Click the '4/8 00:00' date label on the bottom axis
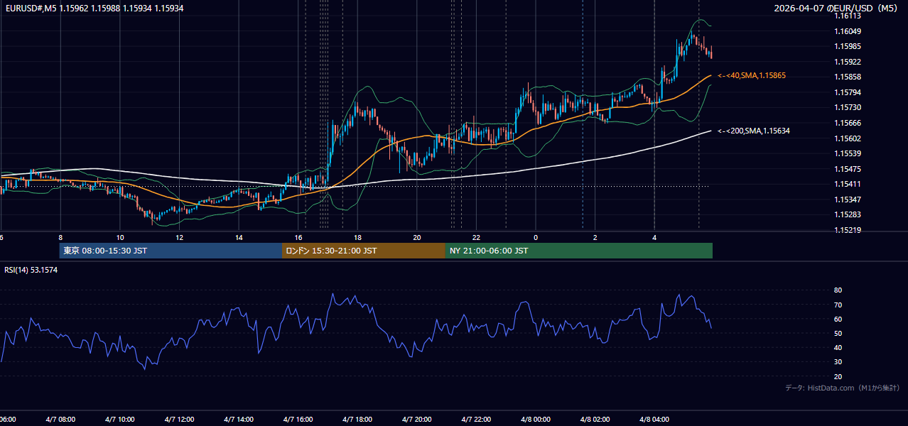This screenshot has width=908, height=426. (x=536, y=420)
